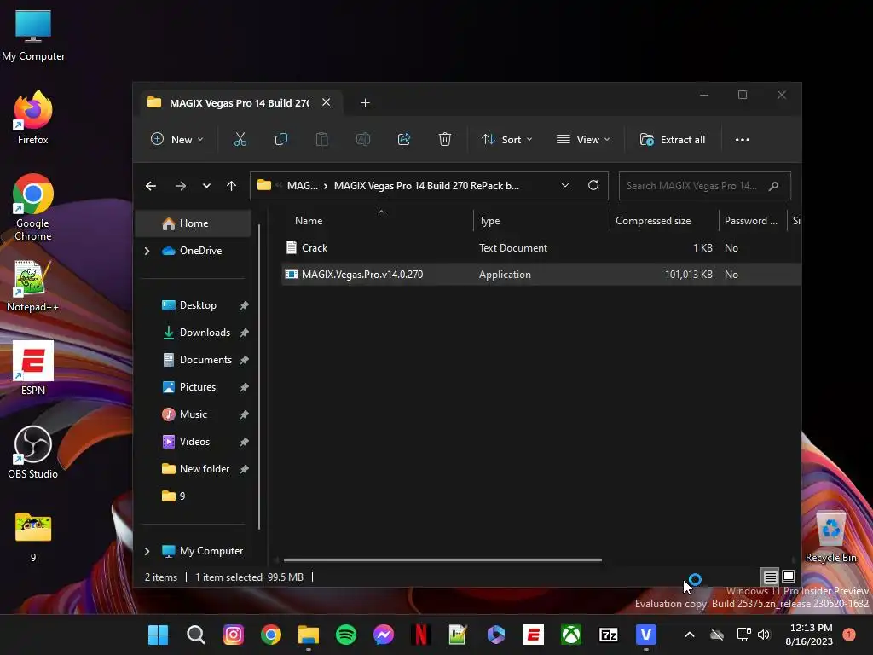
Task: Open Downloads in navigation pane
Action: [x=205, y=333]
